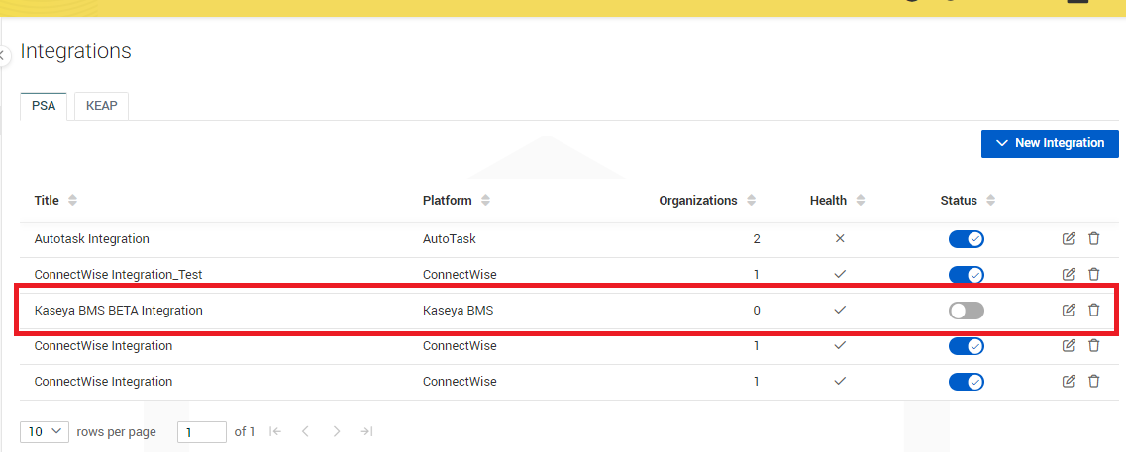Screen dimensions: 1126x452
Task: Select the PSA tab
Action: (x=44, y=106)
